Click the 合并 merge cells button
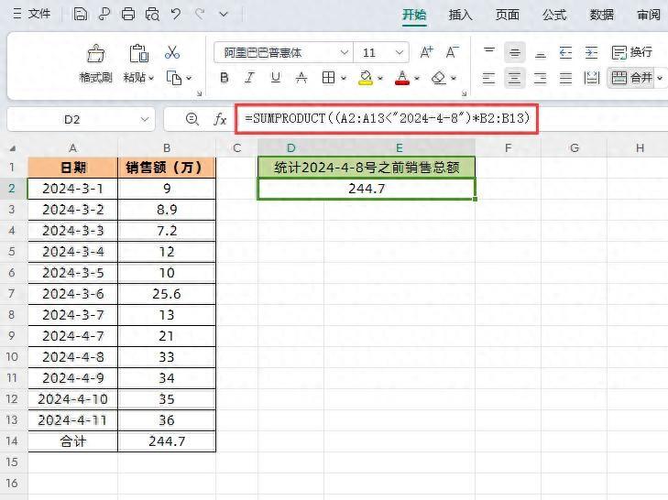The width and height of the screenshot is (668, 500). [x=631, y=78]
